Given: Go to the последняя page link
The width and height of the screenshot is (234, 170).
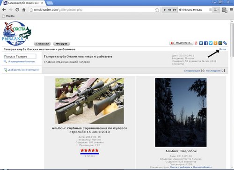Looking at the screenshot, I should 213,71.
